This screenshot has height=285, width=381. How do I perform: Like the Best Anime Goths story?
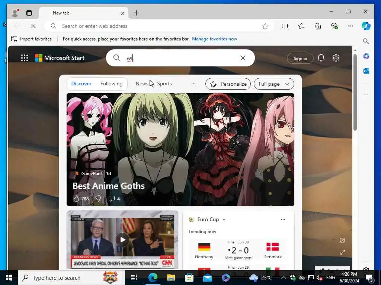pyautogui.click(x=76, y=199)
